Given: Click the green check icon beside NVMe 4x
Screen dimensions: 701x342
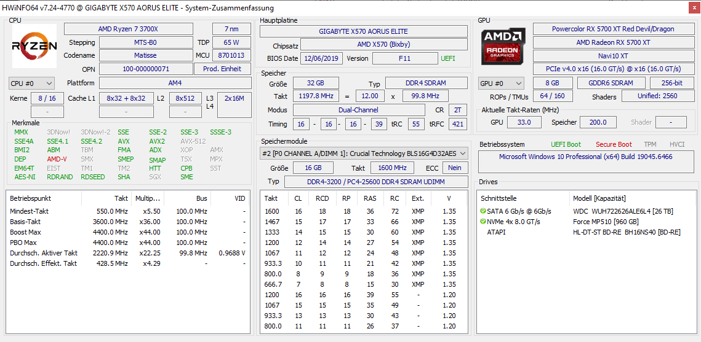Looking at the screenshot, I should tap(483, 222).
